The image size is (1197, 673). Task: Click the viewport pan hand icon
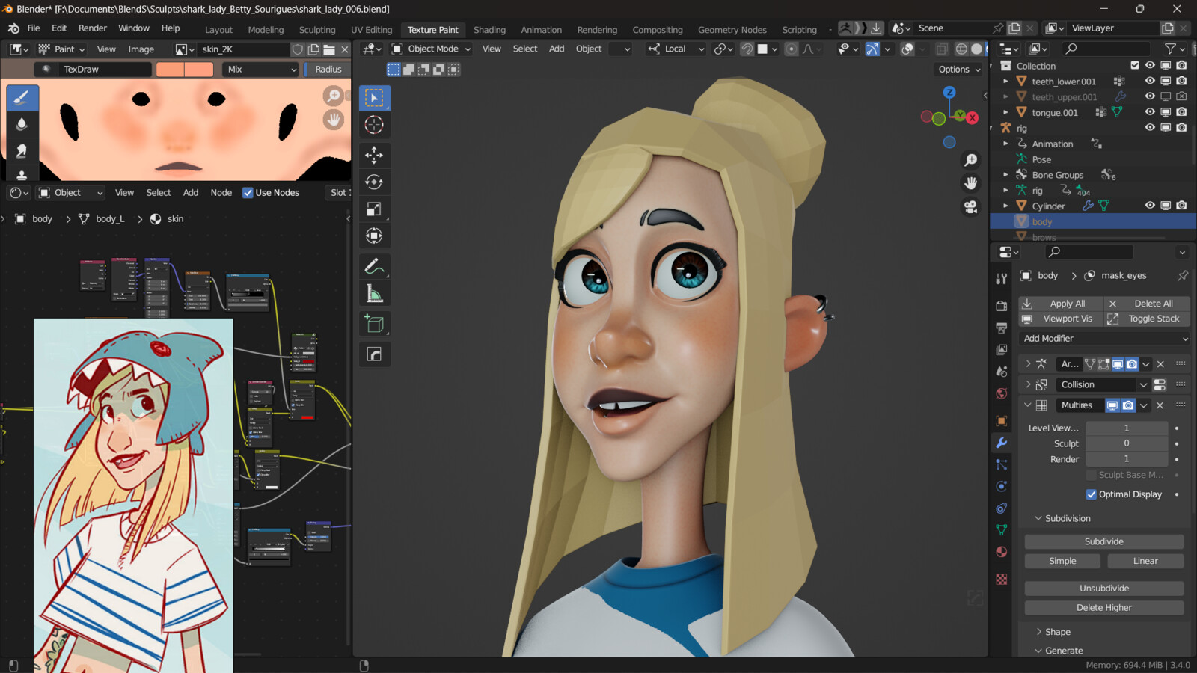pos(970,183)
